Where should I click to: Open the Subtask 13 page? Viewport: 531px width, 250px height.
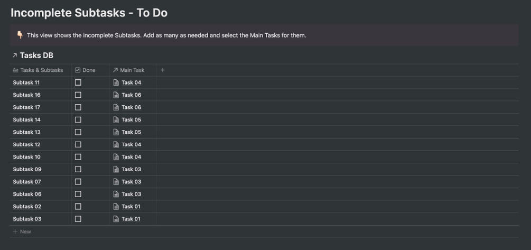pyautogui.click(x=27, y=132)
